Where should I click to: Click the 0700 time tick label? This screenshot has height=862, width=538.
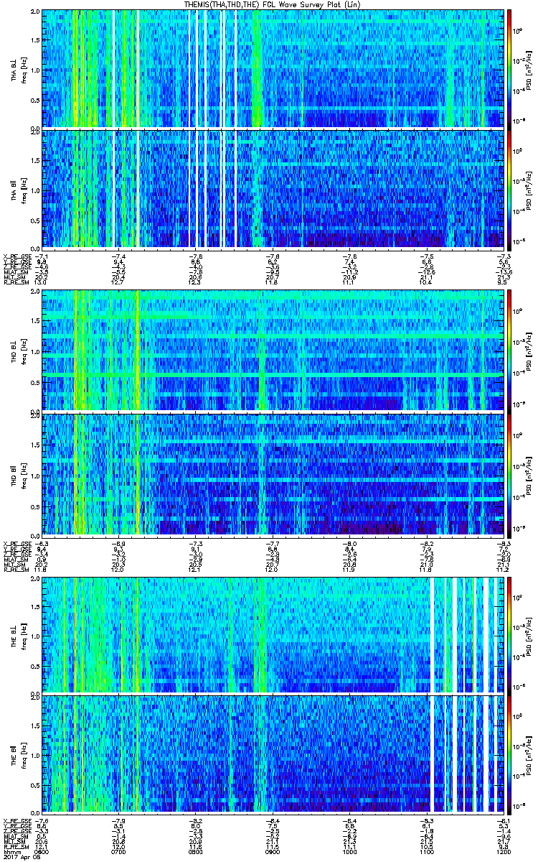pyautogui.click(x=119, y=851)
